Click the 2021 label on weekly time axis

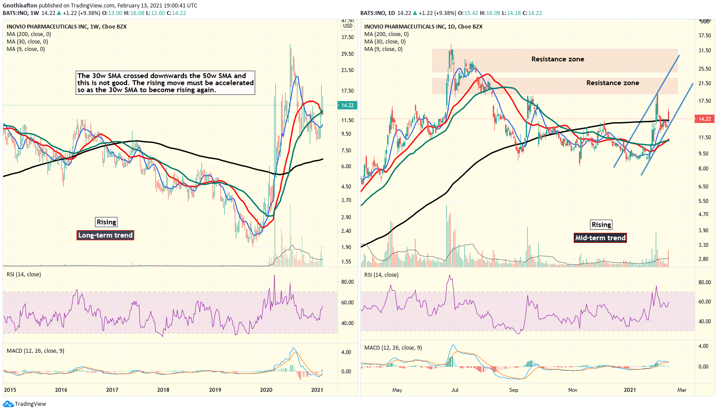pos(317,390)
